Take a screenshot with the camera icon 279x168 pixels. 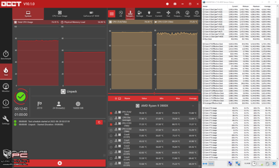(175, 4)
